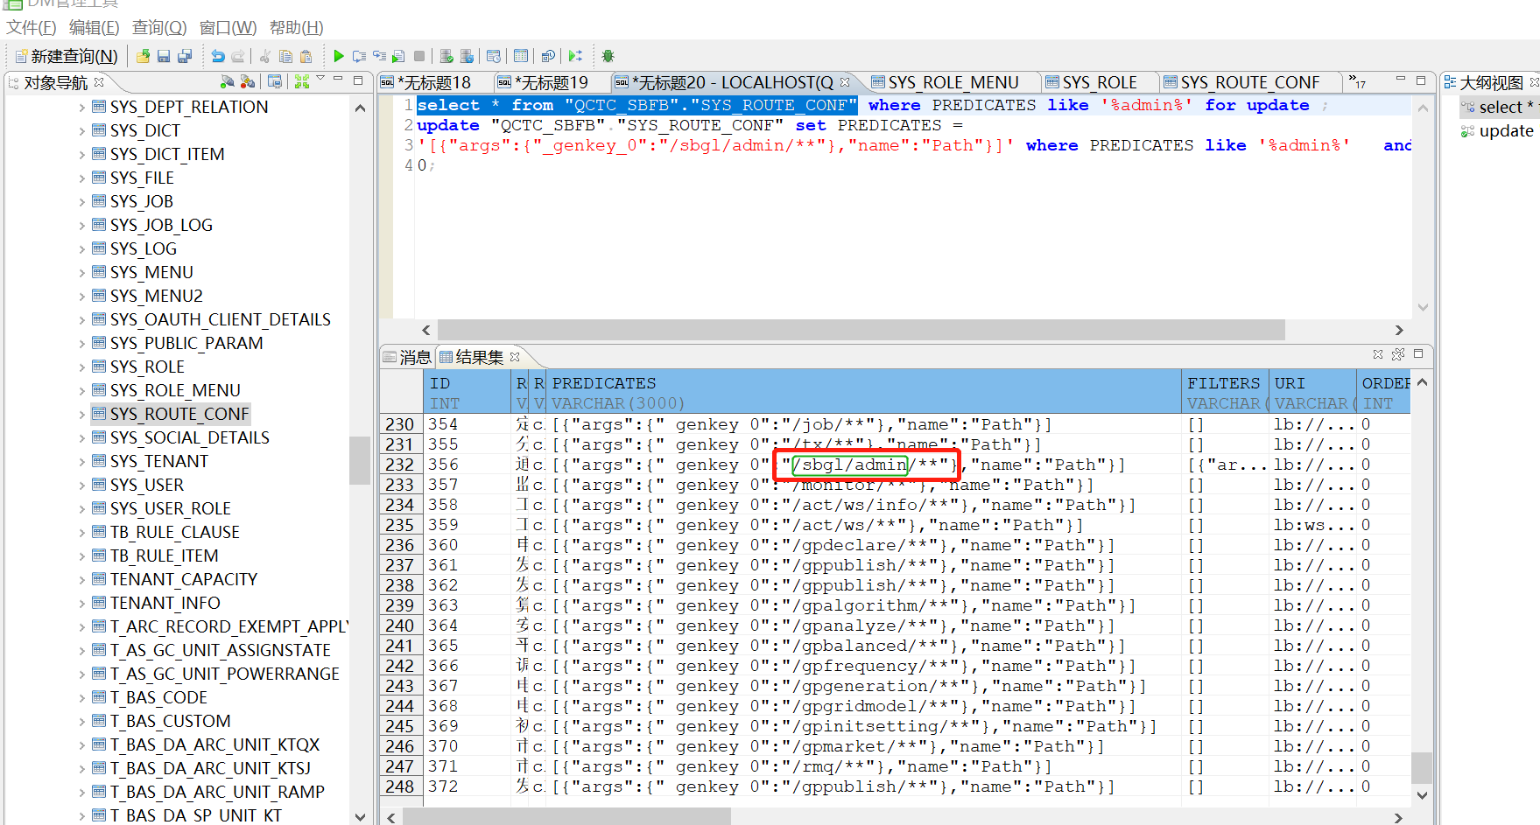Switch to the 消息 messages tab

(408, 357)
